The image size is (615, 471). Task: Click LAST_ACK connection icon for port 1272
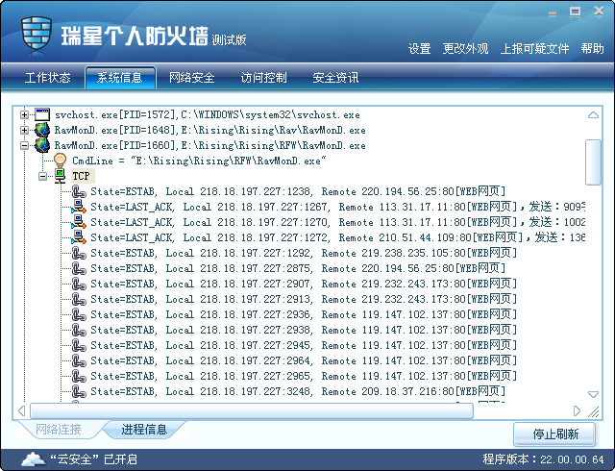coord(79,237)
